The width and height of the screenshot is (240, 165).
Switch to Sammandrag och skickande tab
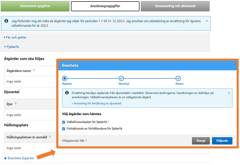tap(175, 6)
